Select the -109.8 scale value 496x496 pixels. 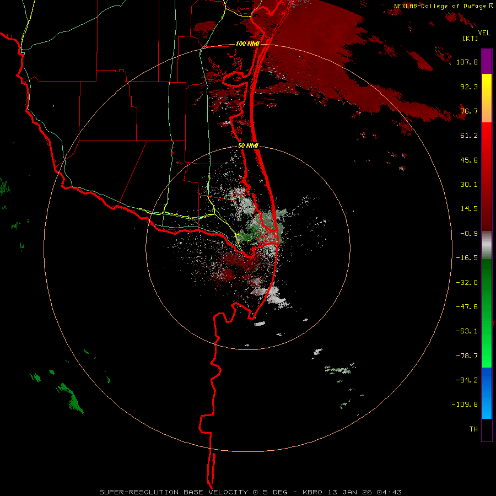pos(465,405)
